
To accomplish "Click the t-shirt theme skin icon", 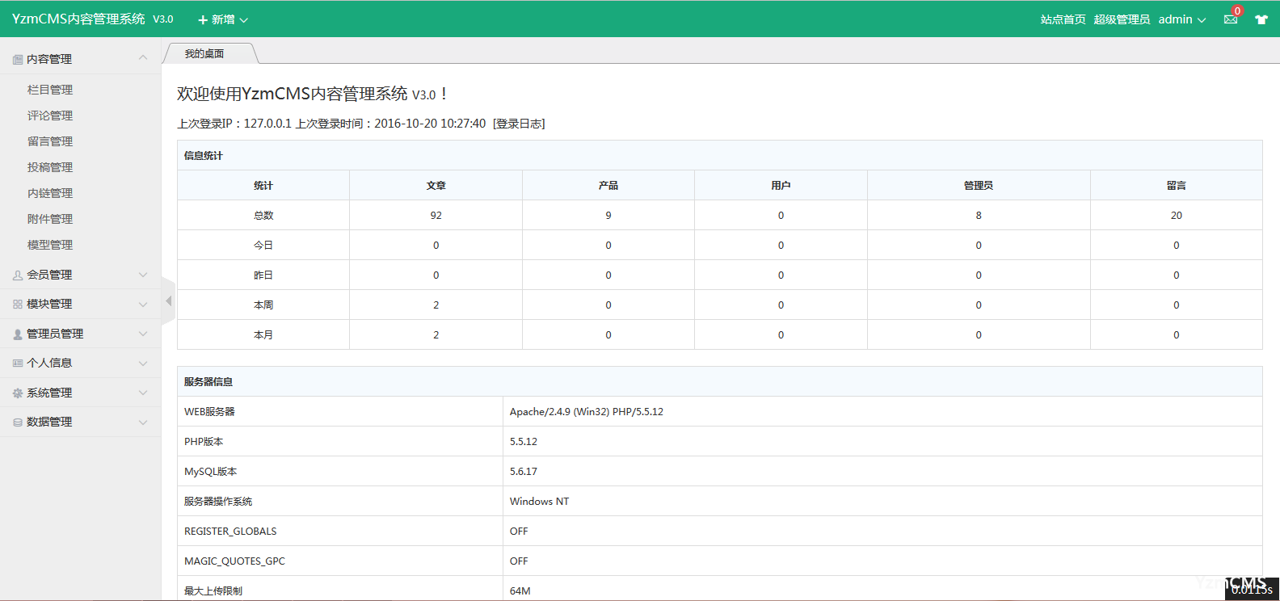I will click(x=1261, y=19).
